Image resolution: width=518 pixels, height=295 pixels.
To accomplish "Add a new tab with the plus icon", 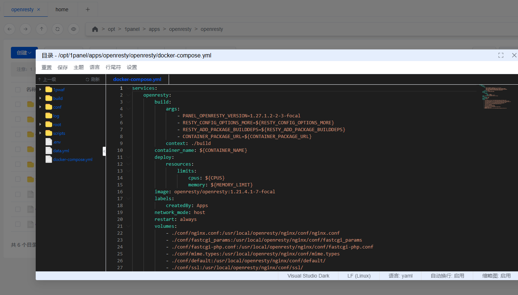I will [x=87, y=9].
